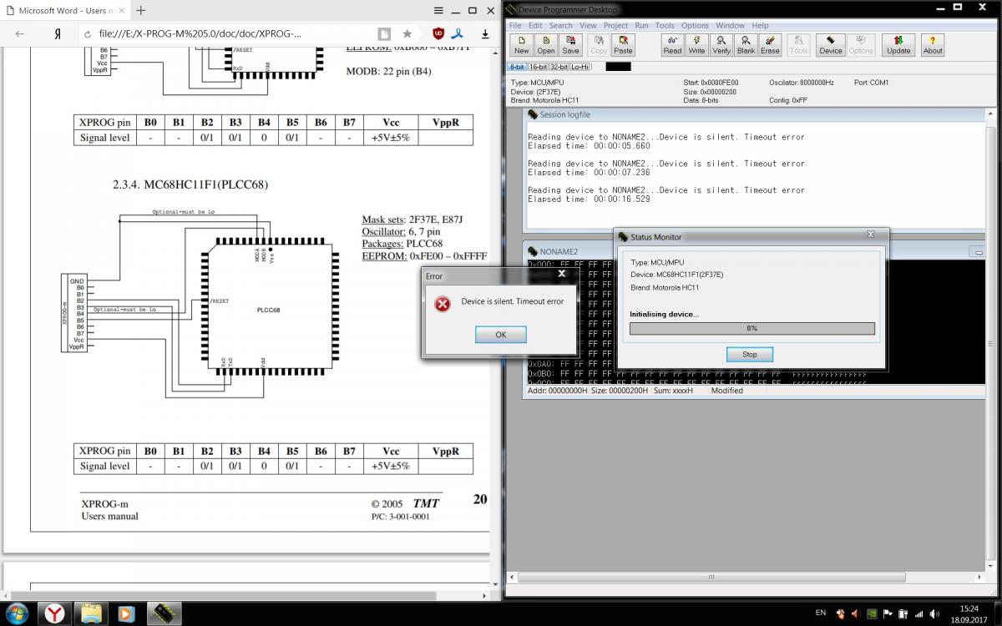Viewport: 1002px width, 626px height.
Task: Reload the page using the refresh icon
Action: [x=87, y=34]
